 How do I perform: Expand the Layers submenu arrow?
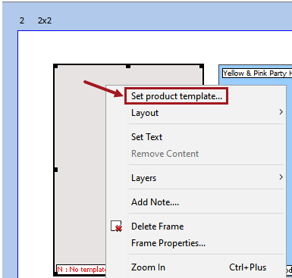pos(281,177)
